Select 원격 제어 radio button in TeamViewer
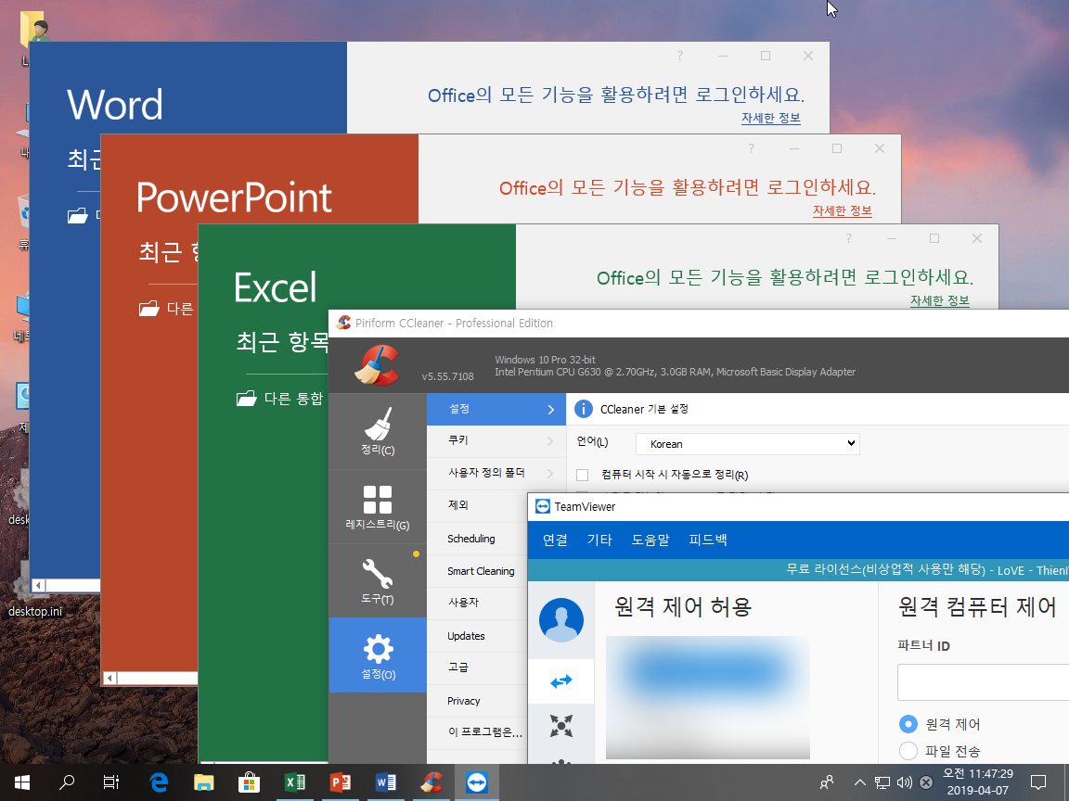 pos(908,723)
